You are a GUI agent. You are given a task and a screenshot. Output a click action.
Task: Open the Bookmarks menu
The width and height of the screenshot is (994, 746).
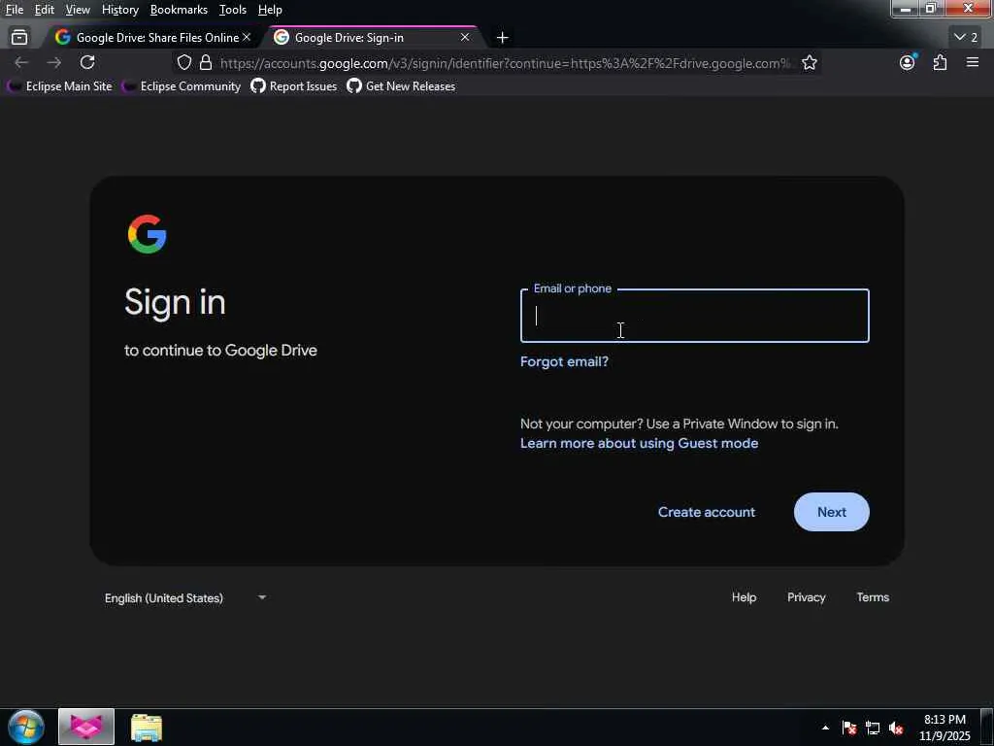point(179,10)
